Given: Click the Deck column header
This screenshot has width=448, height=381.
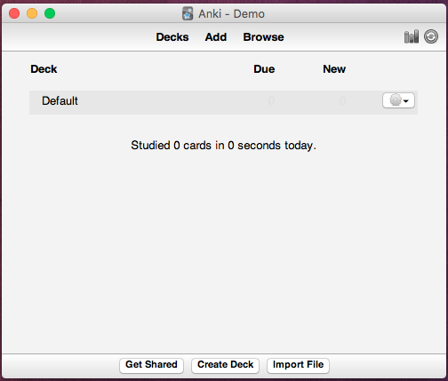Looking at the screenshot, I should (x=44, y=69).
